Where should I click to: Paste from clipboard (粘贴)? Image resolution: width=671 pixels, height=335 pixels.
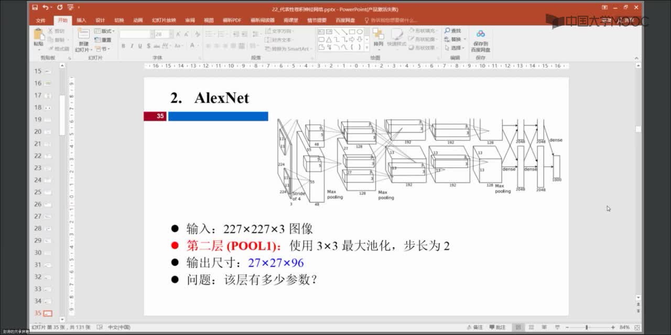click(38, 38)
